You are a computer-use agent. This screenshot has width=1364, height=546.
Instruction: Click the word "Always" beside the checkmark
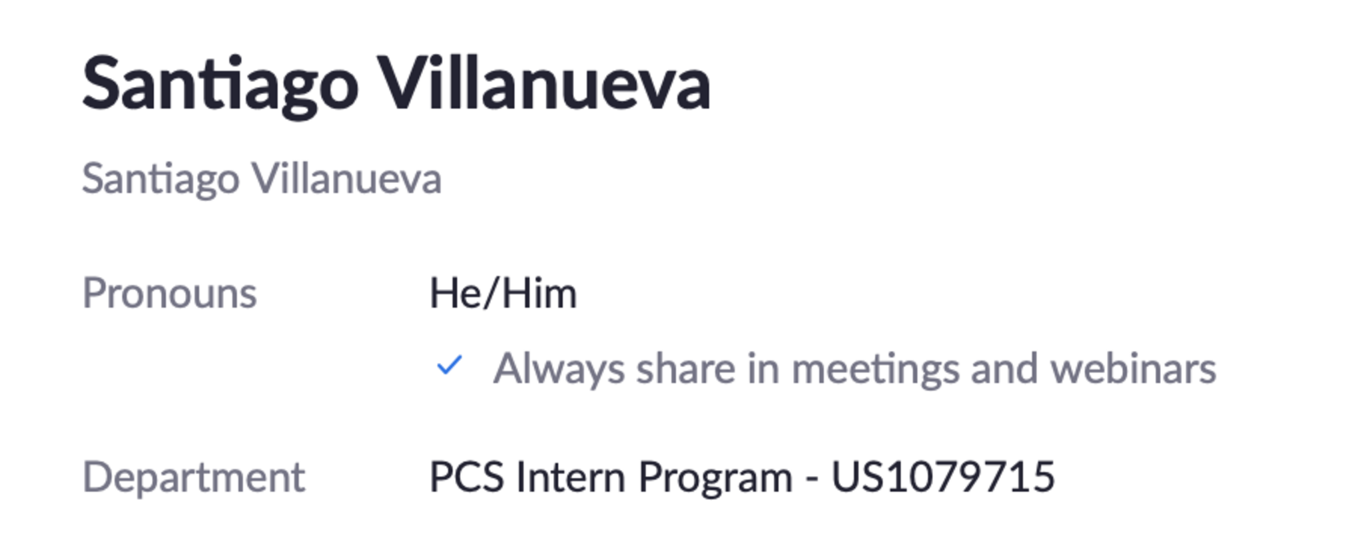(x=558, y=368)
